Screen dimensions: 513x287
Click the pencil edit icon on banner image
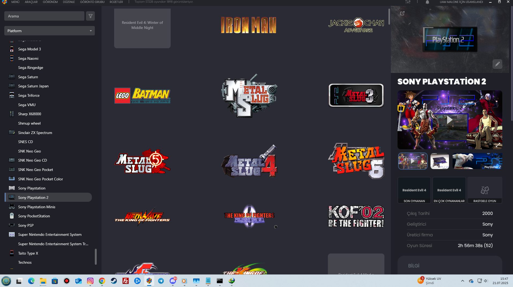click(497, 64)
